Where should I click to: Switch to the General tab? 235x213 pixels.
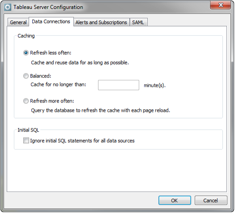18,22
